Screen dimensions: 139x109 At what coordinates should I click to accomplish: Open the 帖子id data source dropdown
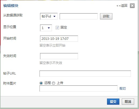(x=49, y=16)
